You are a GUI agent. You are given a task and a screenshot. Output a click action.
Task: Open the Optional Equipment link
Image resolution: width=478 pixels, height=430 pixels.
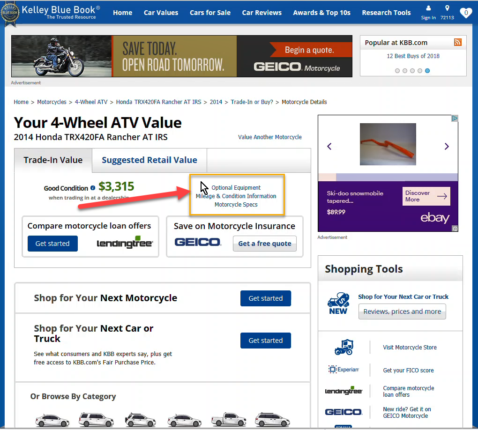click(236, 188)
